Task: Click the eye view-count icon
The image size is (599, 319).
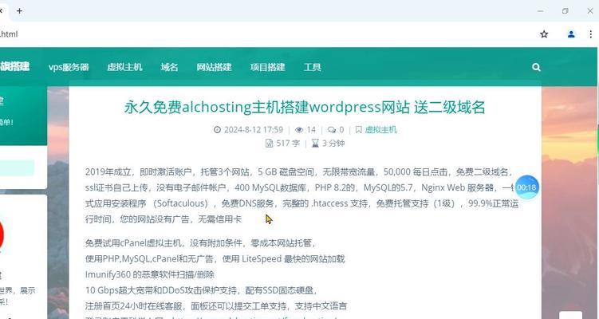Action: point(299,130)
